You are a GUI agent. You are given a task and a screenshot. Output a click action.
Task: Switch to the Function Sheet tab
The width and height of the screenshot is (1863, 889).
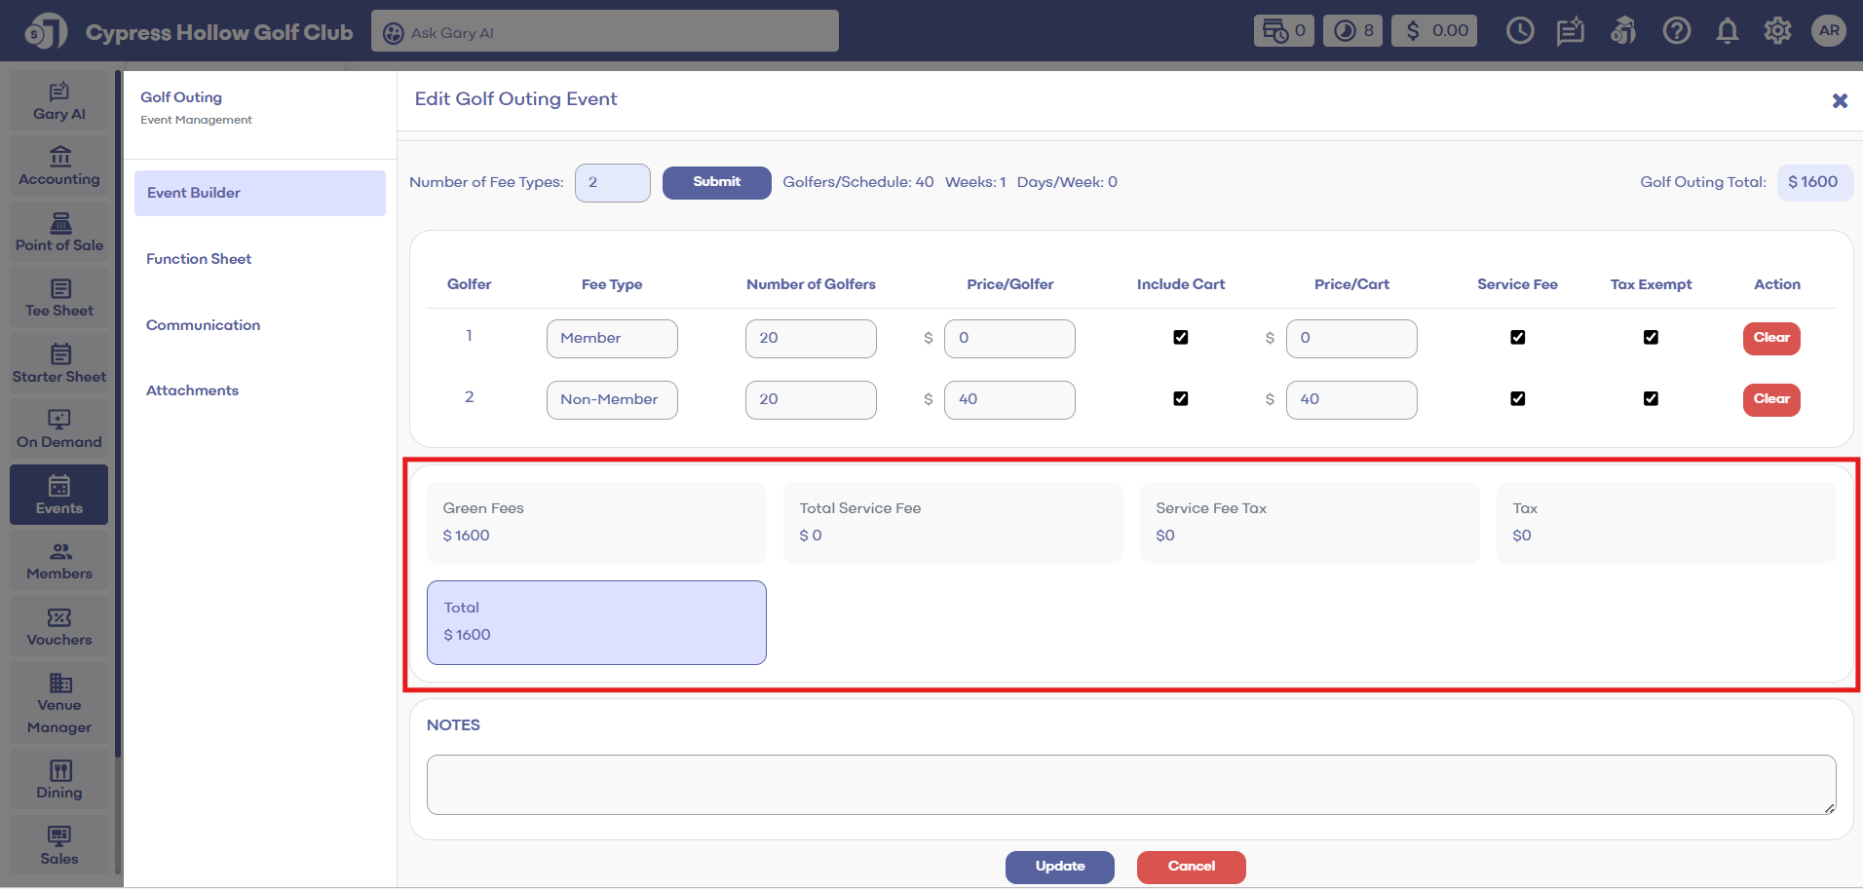coord(199,259)
